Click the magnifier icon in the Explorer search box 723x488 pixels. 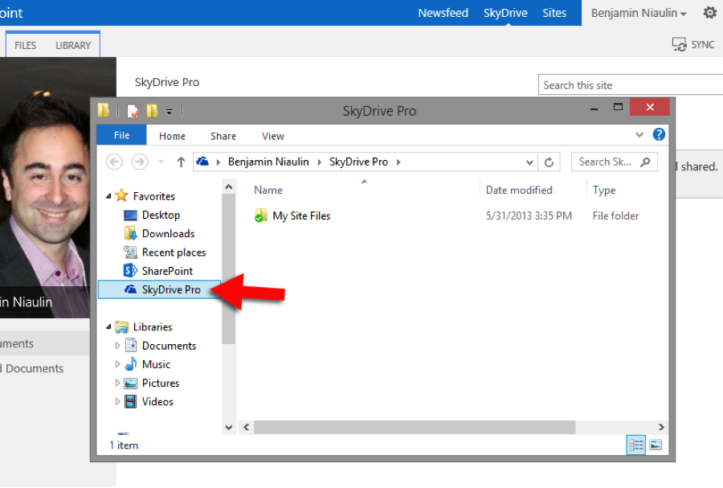click(646, 162)
